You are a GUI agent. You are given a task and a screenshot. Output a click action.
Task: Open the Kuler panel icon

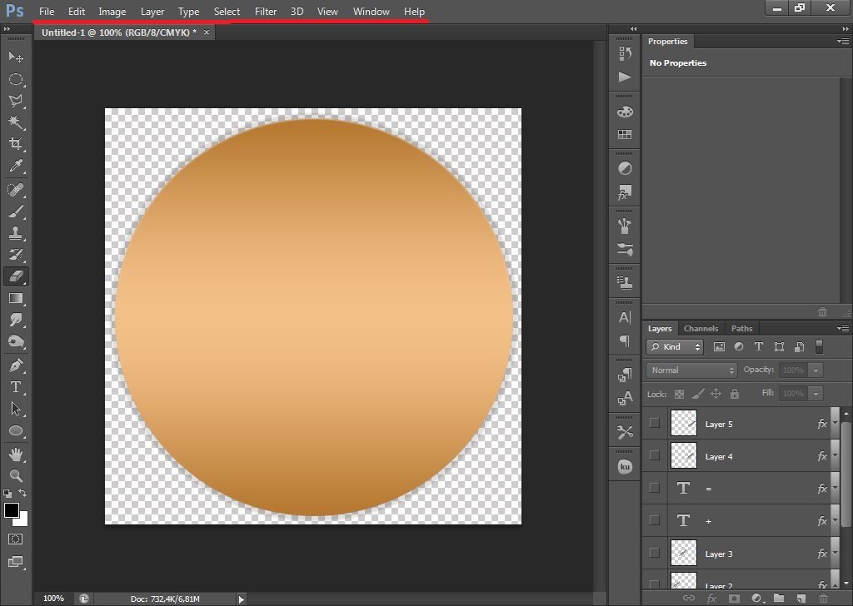click(x=625, y=467)
